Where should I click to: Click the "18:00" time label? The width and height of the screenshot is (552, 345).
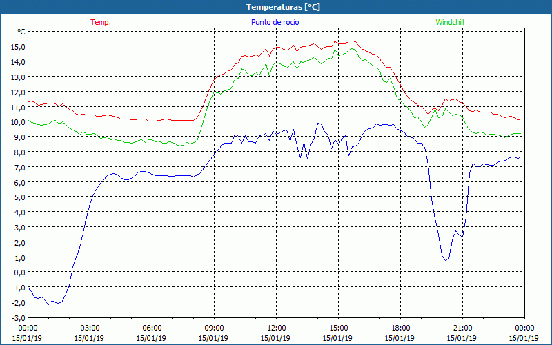click(400, 328)
